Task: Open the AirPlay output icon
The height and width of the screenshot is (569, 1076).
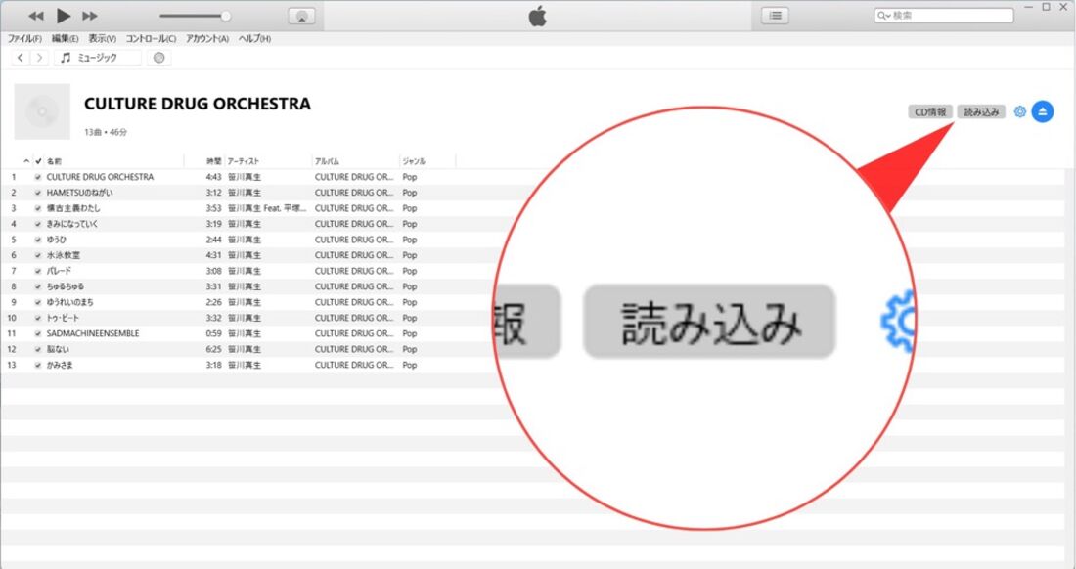Action: tap(302, 17)
